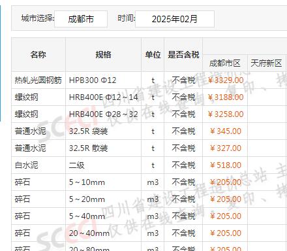The height and width of the screenshot is (251, 287).
Task: Click the price ¥3188.00
Action: [226, 97]
